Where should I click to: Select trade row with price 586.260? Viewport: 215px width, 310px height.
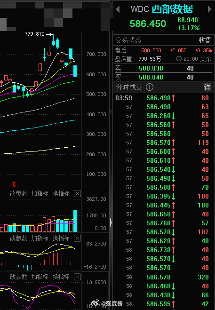pos(163,116)
